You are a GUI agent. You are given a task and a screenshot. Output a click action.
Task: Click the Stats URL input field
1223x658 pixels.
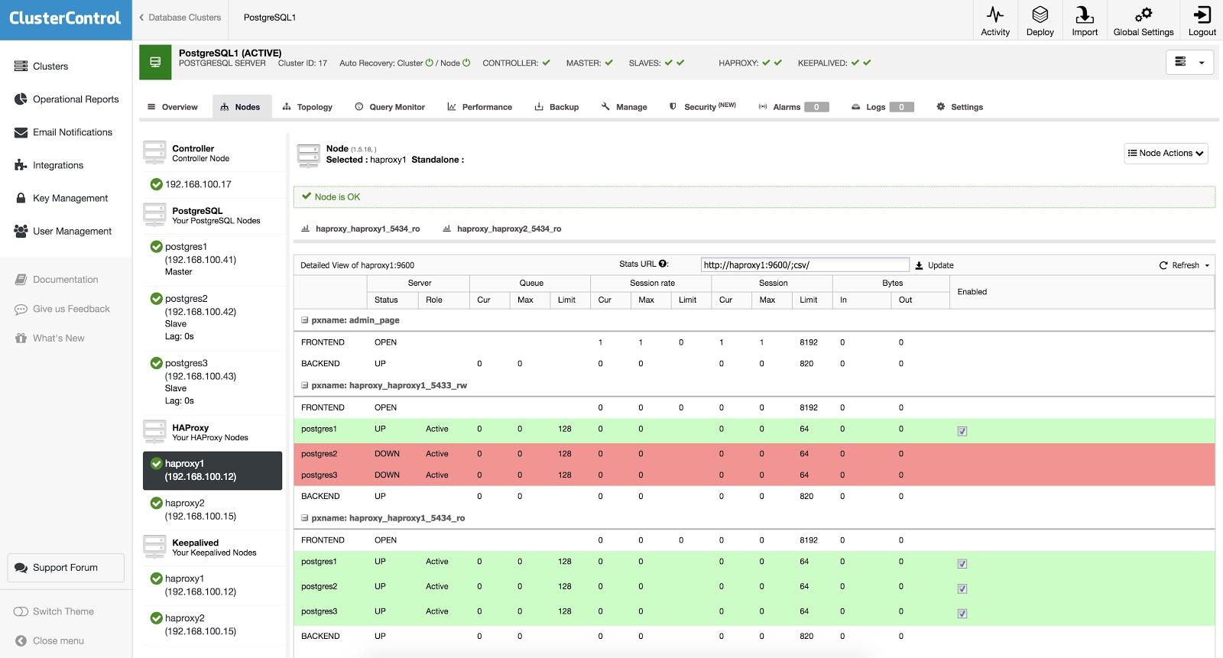click(805, 265)
